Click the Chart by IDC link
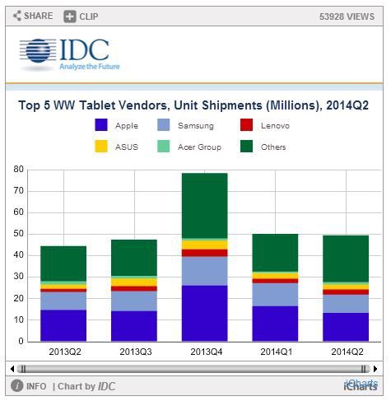 (86, 386)
